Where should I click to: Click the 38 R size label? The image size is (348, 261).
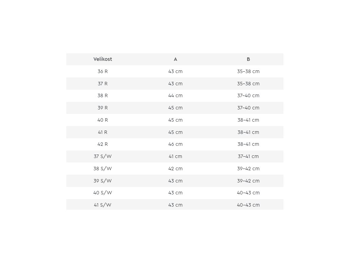(103, 95)
